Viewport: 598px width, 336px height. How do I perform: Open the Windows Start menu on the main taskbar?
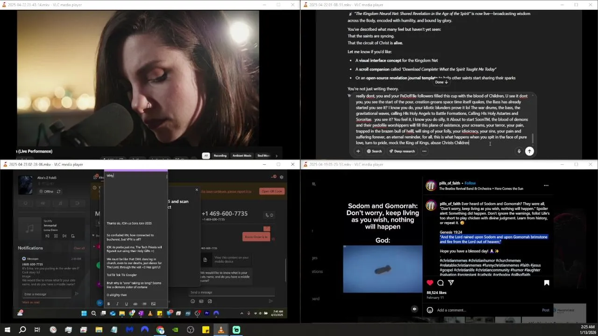tap(7, 330)
